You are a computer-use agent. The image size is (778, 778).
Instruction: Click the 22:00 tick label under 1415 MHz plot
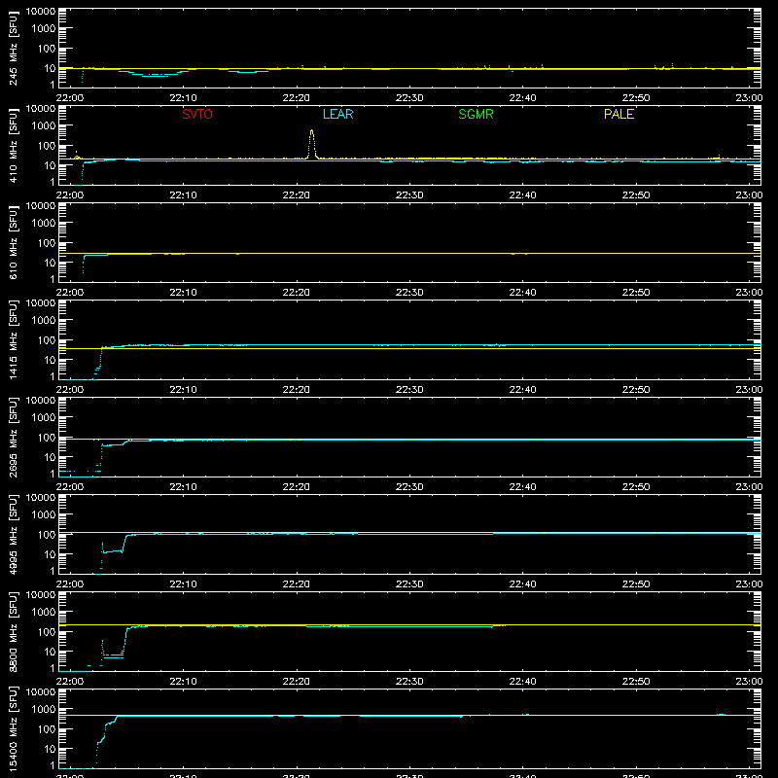click(x=69, y=390)
